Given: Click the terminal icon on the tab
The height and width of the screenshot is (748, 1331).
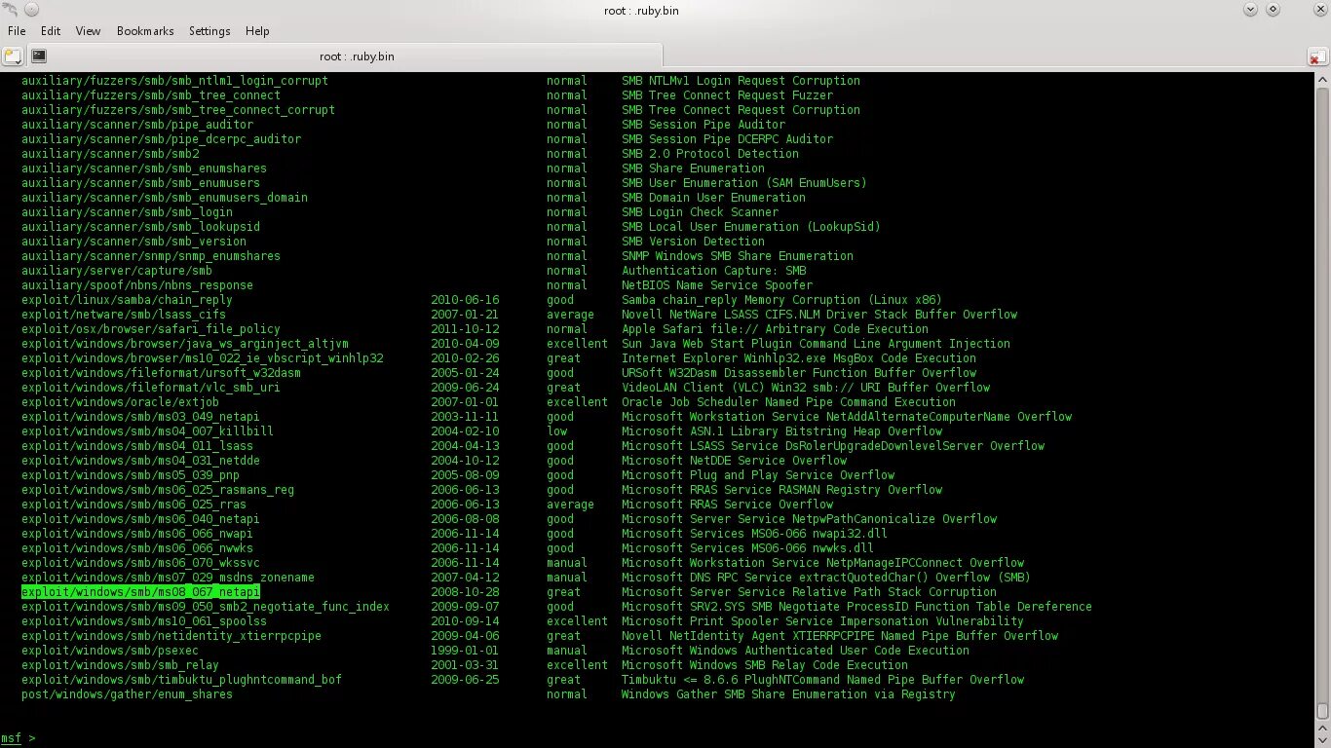Looking at the screenshot, I should (39, 56).
